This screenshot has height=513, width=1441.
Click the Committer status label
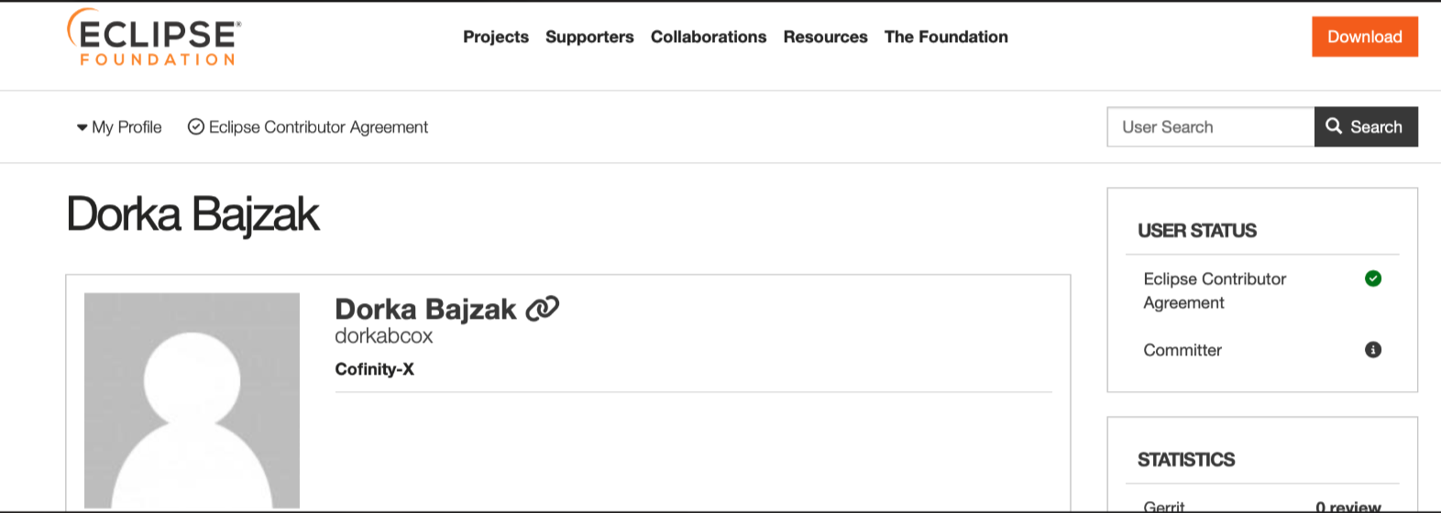1182,350
